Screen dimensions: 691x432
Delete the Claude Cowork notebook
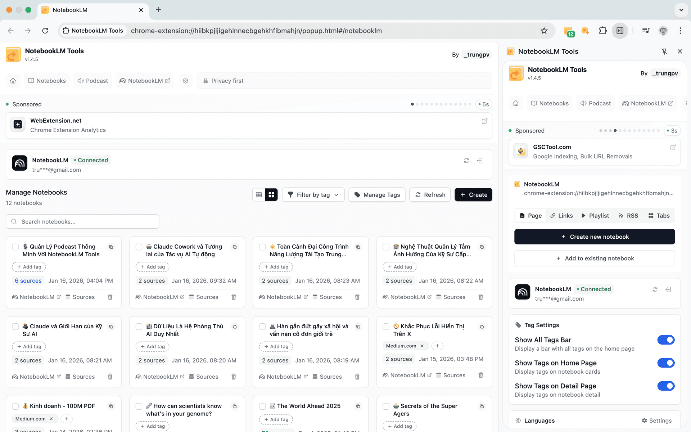[234, 297]
